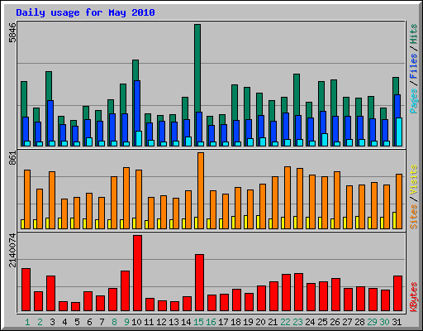The width and height of the screenshot is (423, 331).
Task: Click the blue Files bar for day 31
Action: click(x=397, y=106)
